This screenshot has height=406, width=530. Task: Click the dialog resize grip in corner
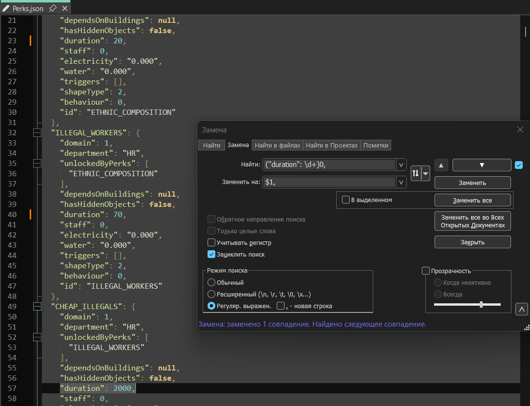(x=526, y=328)
